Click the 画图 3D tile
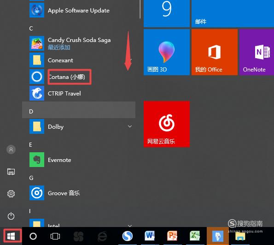Viewport: 274px width, 245px height. [x=167, y=52]
